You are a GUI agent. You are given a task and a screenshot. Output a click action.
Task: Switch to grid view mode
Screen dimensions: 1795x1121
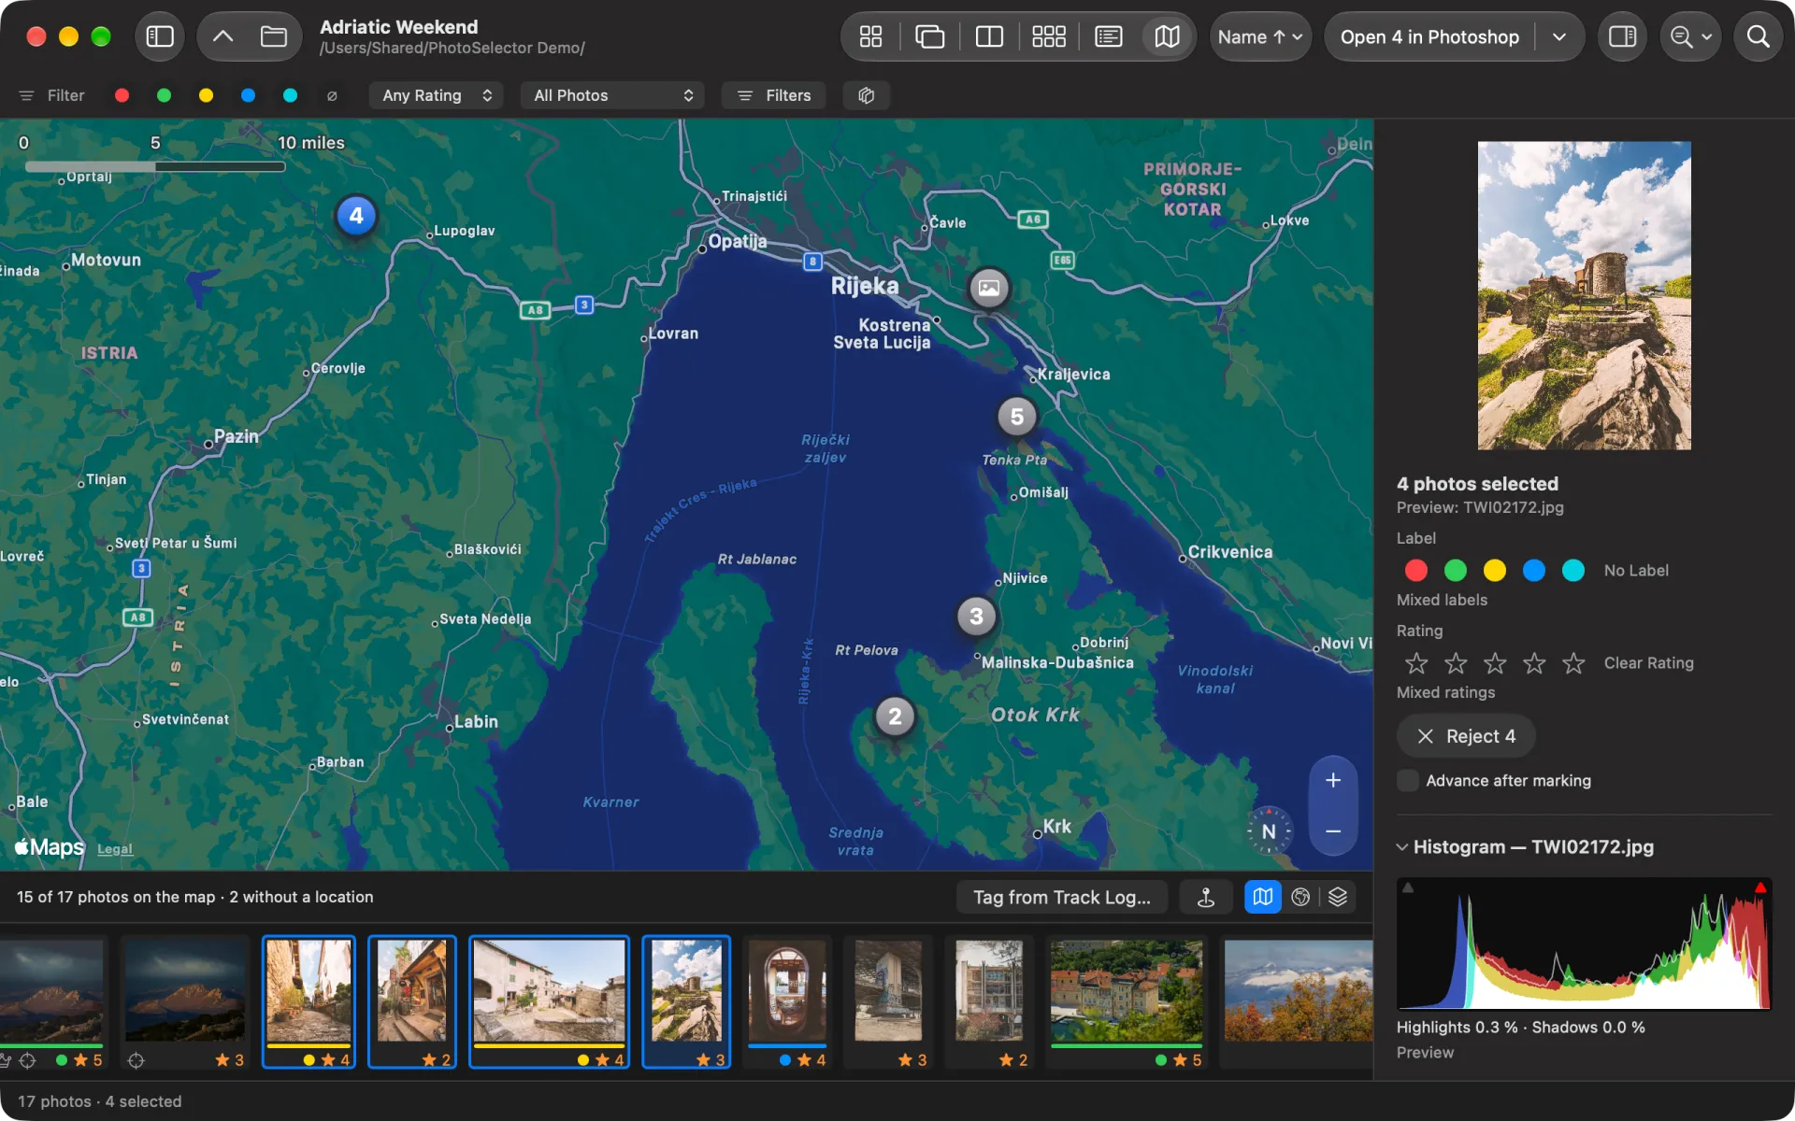(x=870, y=36)
